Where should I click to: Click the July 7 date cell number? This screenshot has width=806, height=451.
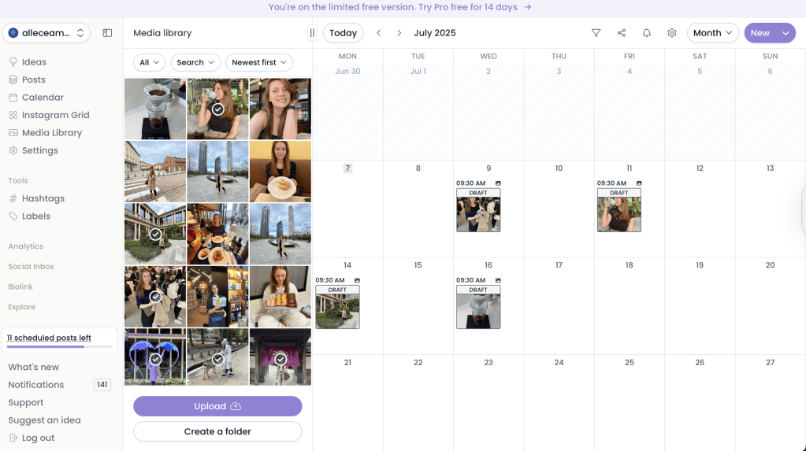tap(347, 168)
